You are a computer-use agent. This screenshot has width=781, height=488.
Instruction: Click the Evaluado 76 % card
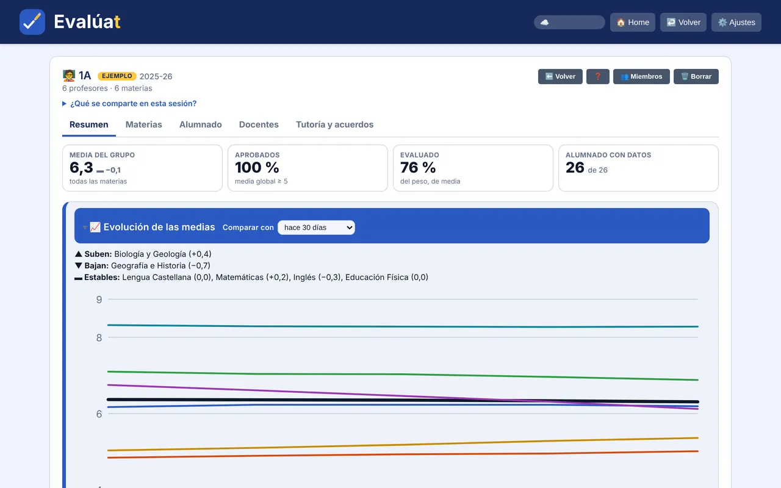[473, 168]
